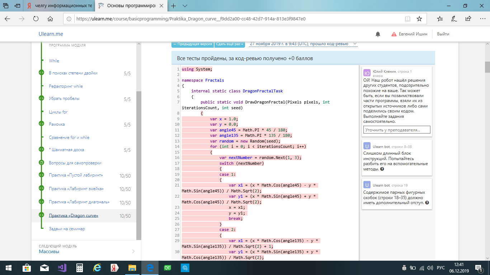
Task: Open reading view book icon
Action: pos(407,19)
